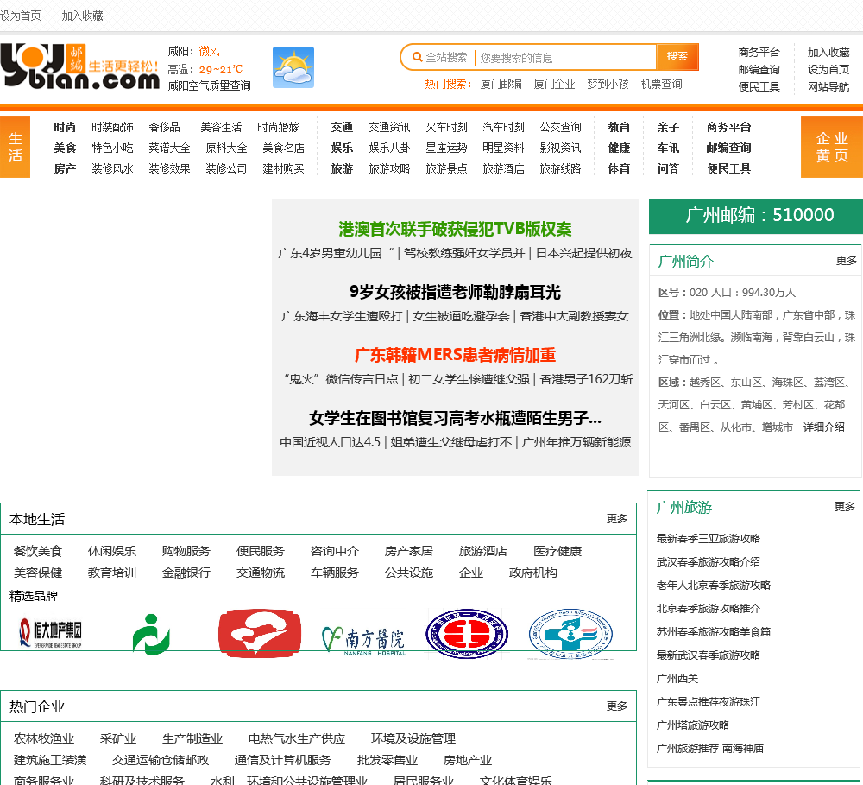The height and width of the screenshot is (785, 863).
Task: Click the 广州邮编：510000 green banner
Action: click(756, 216)
